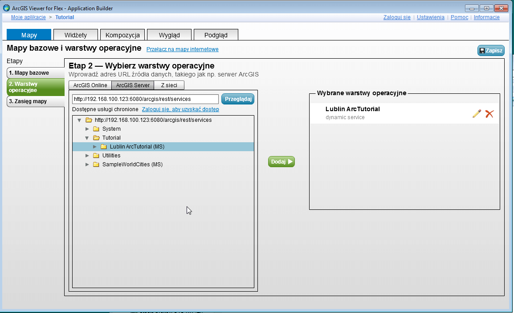Open the Moje aplikacje breadcrumb link
Viewport: 514px width, 313px height.
tap(29, 17)
